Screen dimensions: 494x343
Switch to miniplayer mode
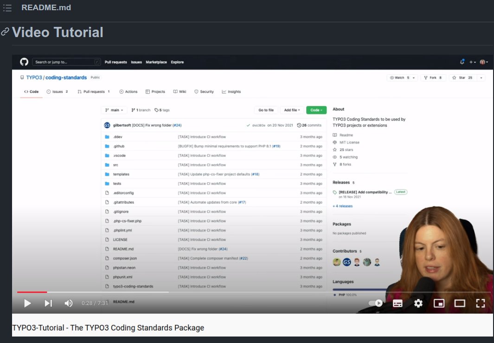click(x=439, y=303)
